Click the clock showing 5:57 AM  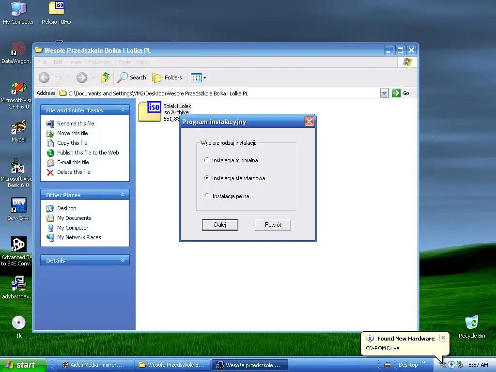point(478,365)
